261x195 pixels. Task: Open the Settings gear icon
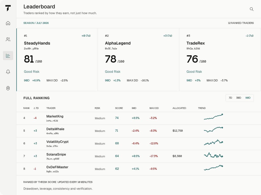8,88
